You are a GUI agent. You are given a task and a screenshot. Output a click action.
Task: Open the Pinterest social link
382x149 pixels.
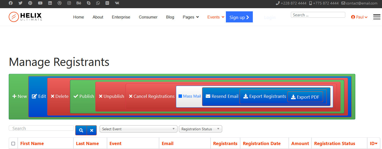pyautogui.click(x=30, y=3)
